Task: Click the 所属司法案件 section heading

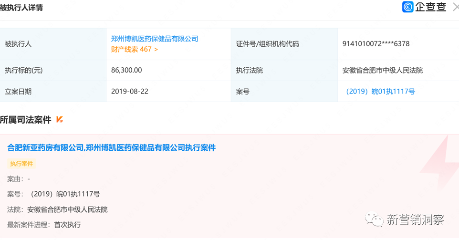Action: tap(25, 119)
